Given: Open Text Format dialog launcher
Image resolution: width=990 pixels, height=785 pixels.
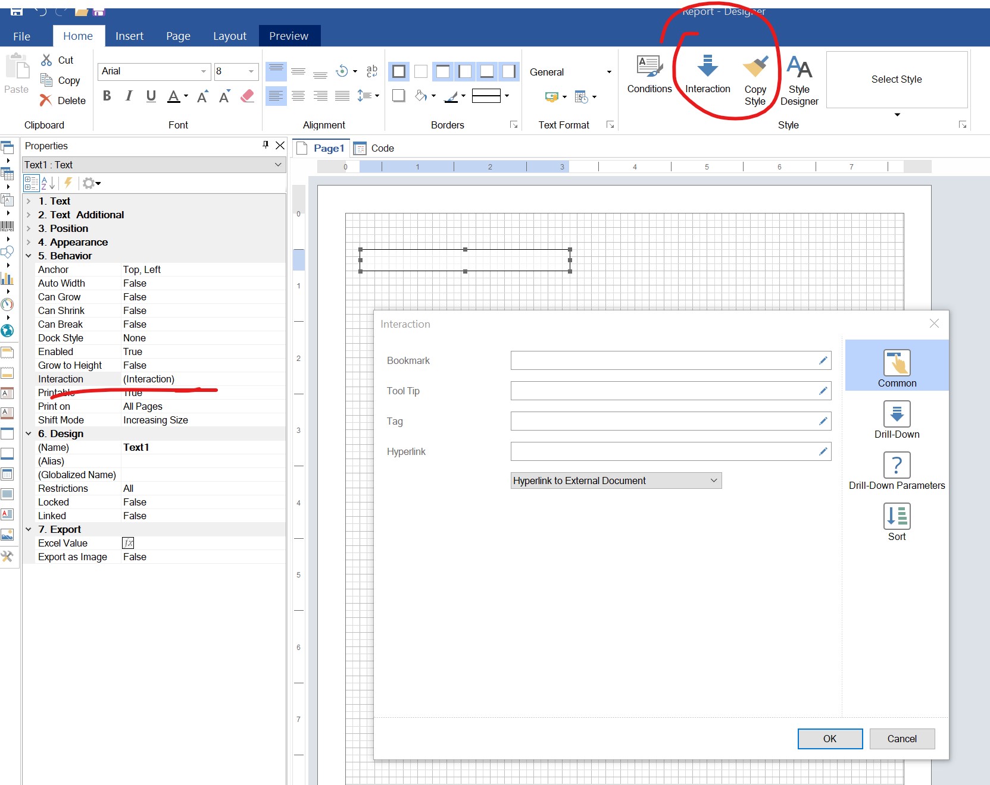Looking at the screenshot, I should click(610, 124).
